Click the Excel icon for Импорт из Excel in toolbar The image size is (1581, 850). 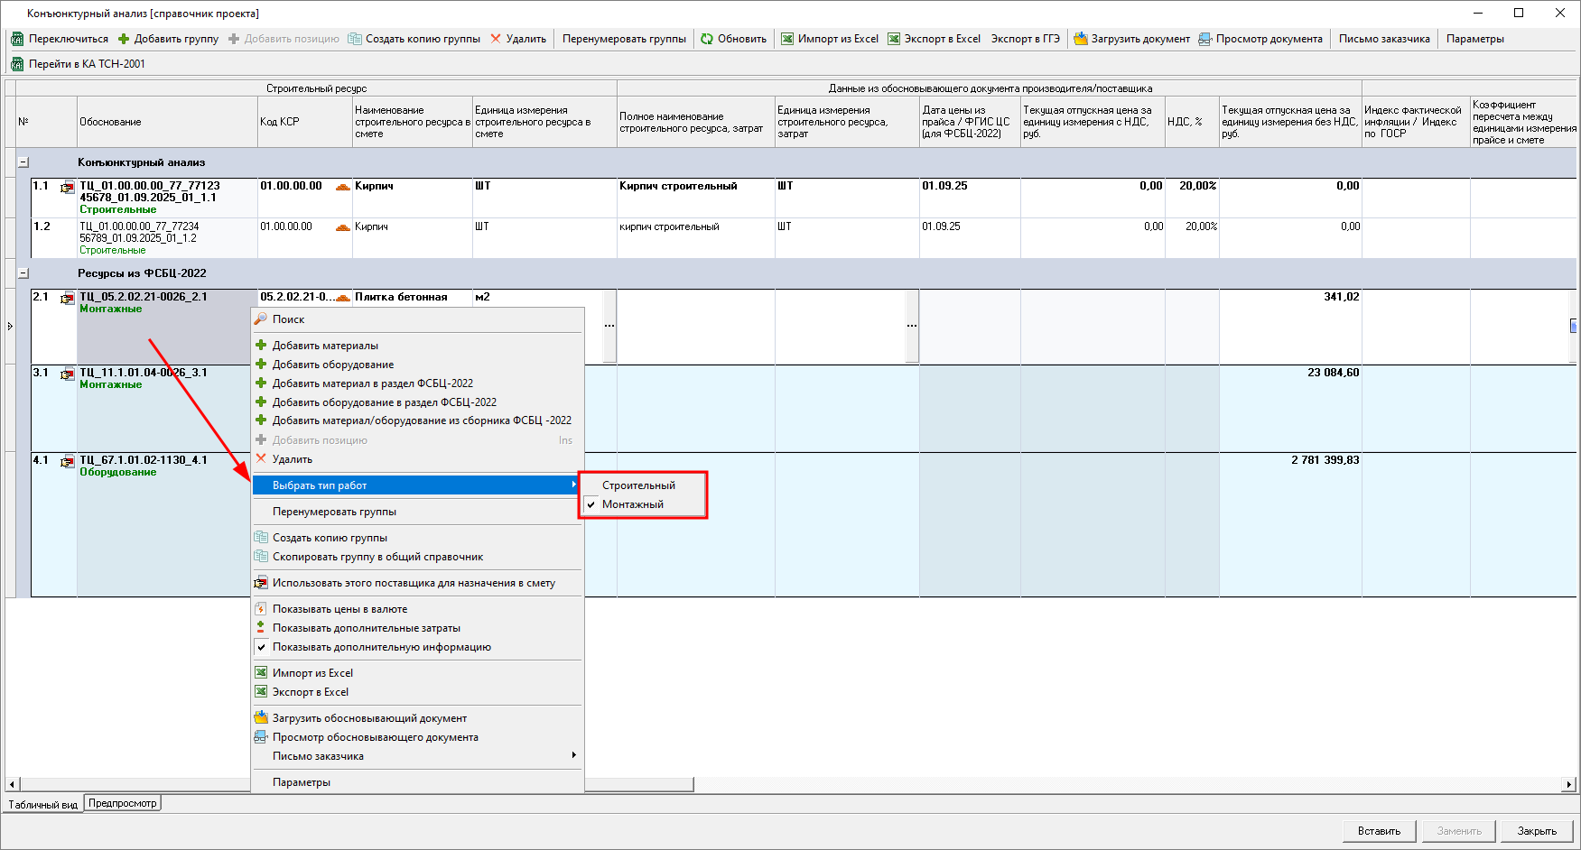pos(787,39)
